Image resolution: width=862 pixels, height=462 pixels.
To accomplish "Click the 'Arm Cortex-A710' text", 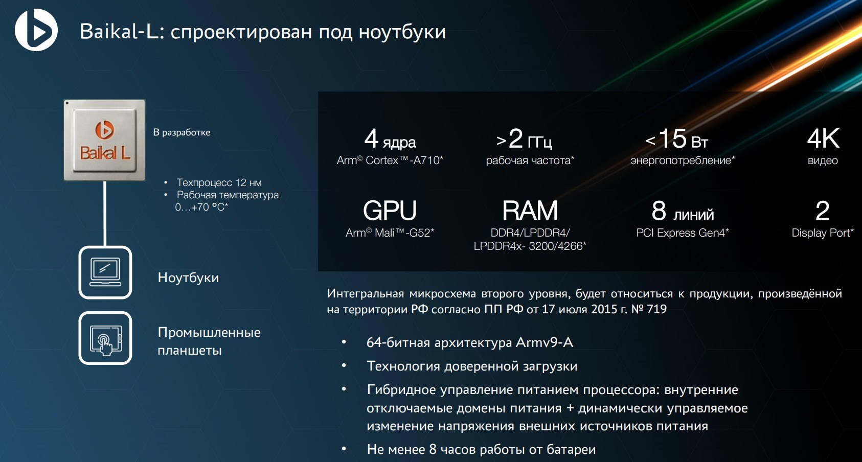I will 390,160.
